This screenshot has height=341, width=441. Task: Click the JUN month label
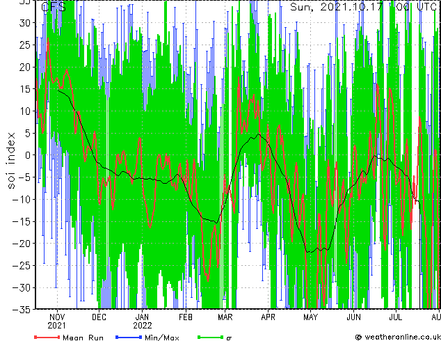353,317
